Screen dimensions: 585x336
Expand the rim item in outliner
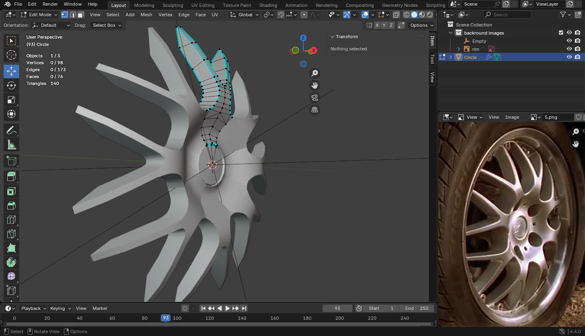(459, 49)
